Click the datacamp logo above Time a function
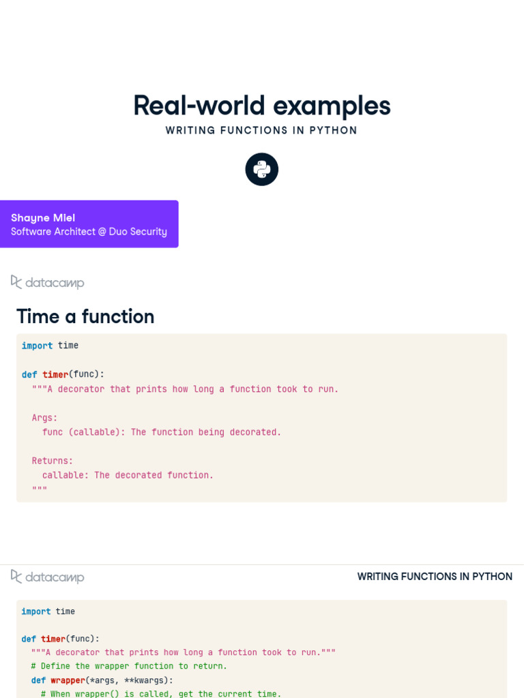524x698 pixels. click(x=48, y=282)
